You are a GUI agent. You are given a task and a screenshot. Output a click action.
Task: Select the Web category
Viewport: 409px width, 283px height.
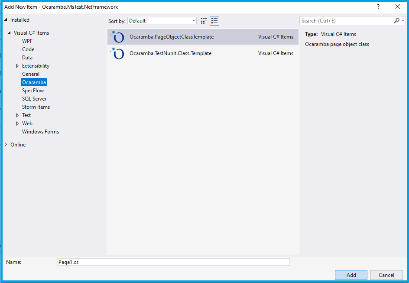click(x=27, y=124)
